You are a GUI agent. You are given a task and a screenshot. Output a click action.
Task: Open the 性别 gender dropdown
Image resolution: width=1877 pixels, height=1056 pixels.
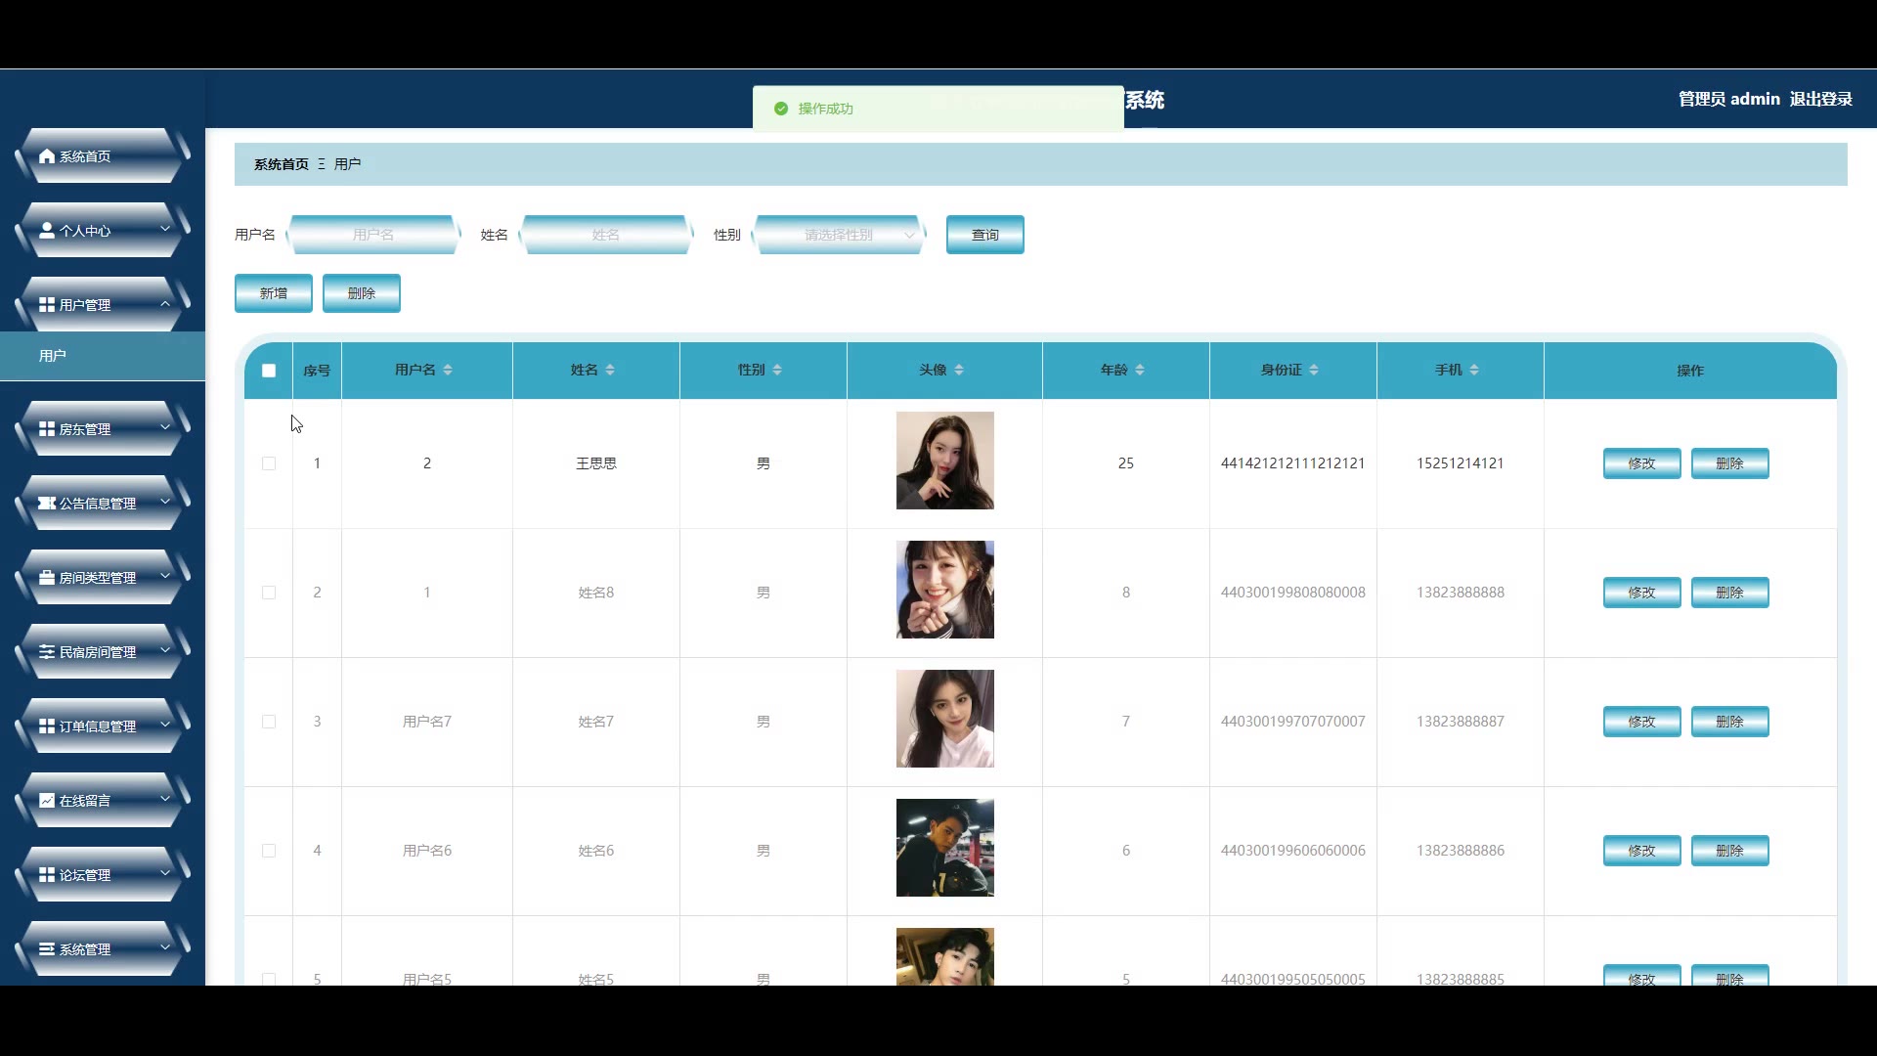coord(839,235)
